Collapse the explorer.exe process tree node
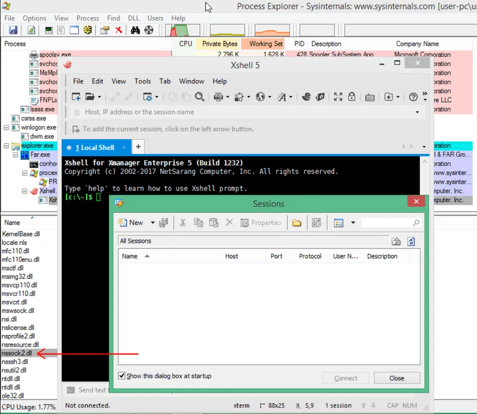Viewport: 477px width, 414px height. (6, 145)
